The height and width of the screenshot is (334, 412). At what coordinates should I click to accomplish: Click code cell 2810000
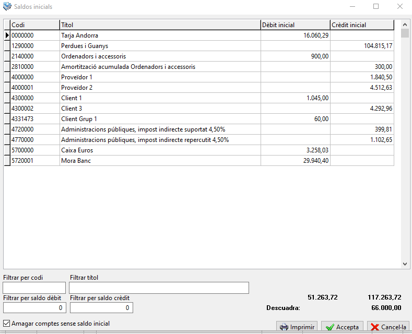(x=35, y=67)
